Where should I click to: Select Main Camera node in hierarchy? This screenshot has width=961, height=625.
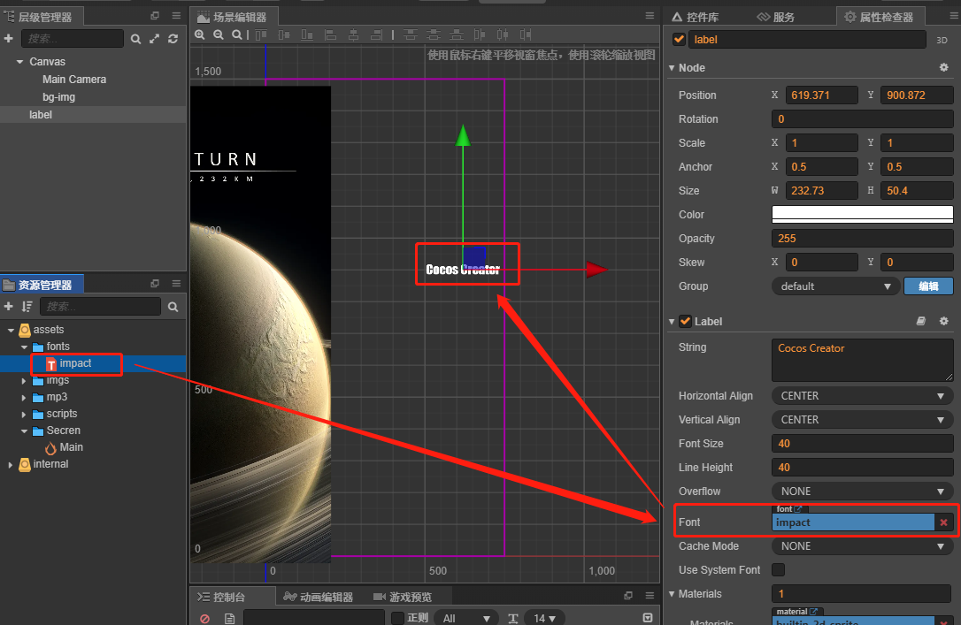click(74, 80)
